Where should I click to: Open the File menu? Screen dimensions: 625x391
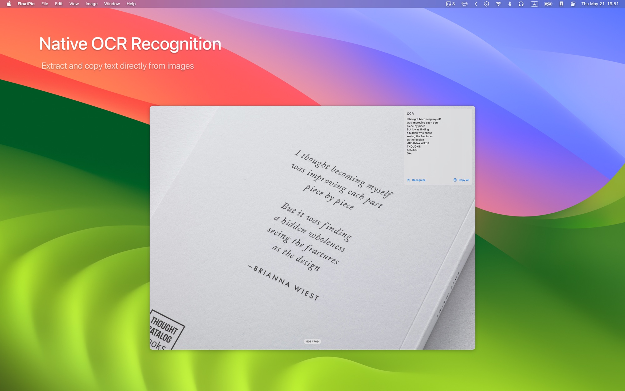pos(45,4)
